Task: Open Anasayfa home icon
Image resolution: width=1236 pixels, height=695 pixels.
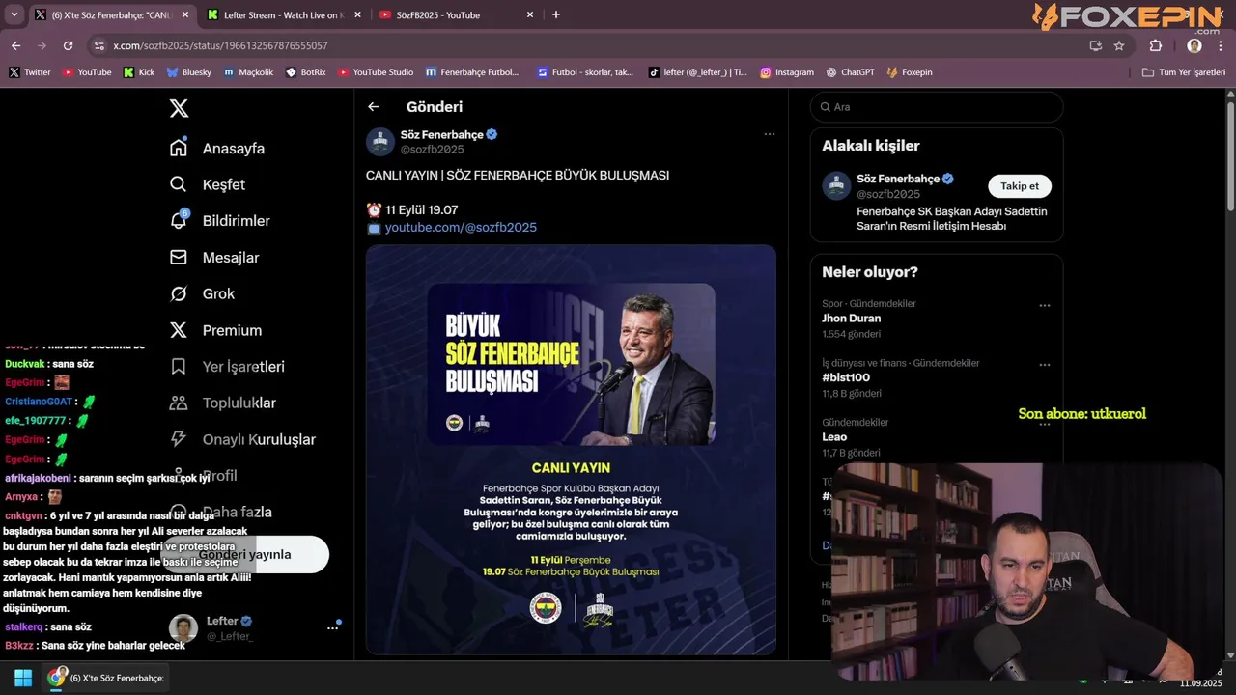Action: click(x=179, y=148)
